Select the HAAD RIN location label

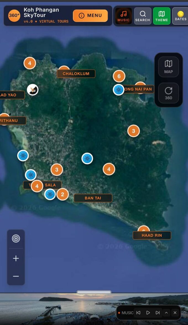[x=152, y=235]
